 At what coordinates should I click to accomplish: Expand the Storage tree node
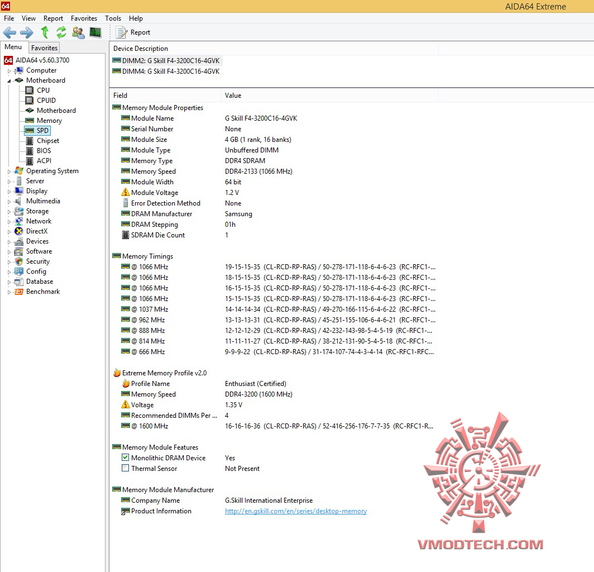(9, 212)
